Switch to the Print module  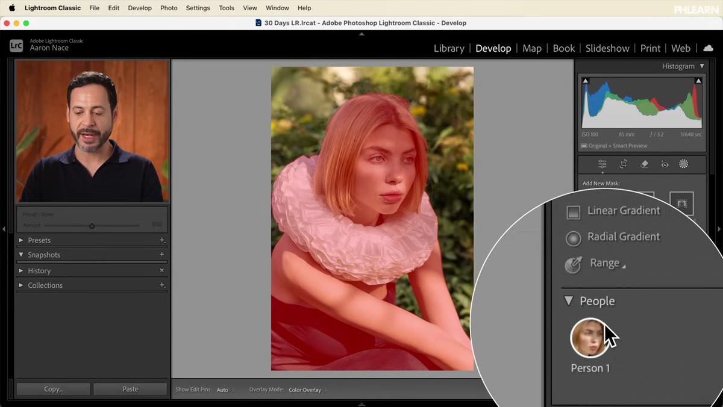point(650,48)
